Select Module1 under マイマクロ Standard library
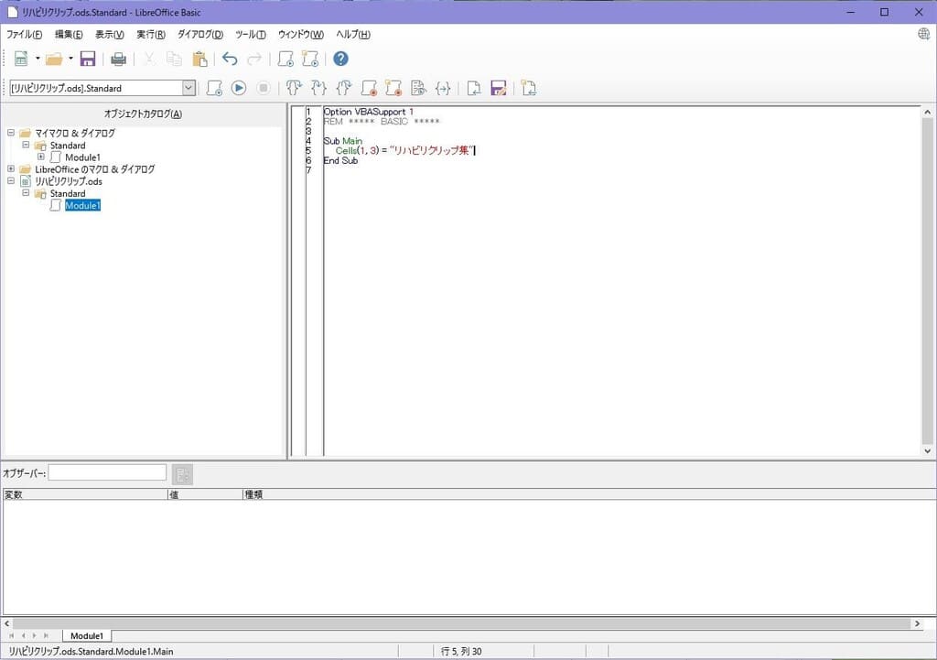The image size is (937, 660). click(82, 157)
